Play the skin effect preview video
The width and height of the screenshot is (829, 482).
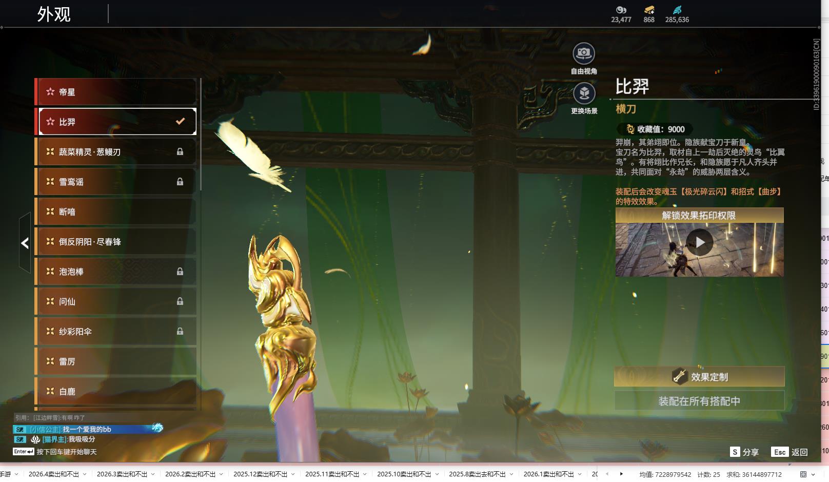699,242
